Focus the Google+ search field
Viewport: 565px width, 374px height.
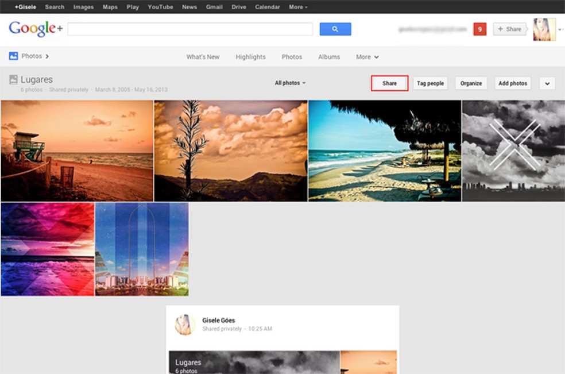190,29
